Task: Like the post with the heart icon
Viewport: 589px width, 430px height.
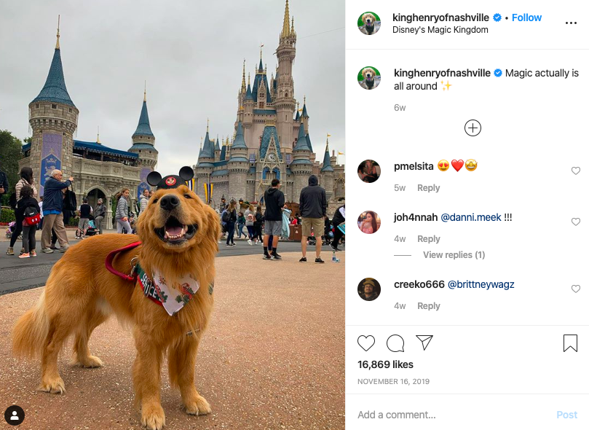Action: click(x=366, y=343)
